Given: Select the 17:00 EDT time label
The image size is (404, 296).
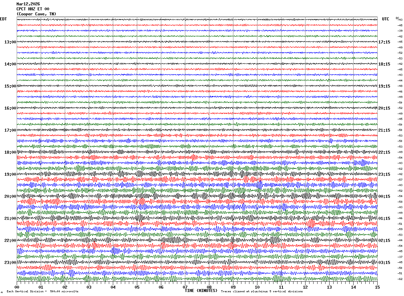Looking at the screenshot, I should [10, 130].
